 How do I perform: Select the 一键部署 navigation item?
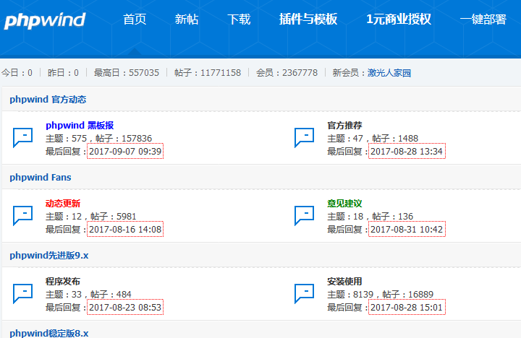tap(483, 19)
